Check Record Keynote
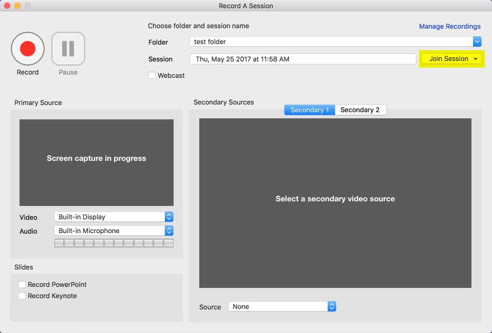 click(22, 296)
